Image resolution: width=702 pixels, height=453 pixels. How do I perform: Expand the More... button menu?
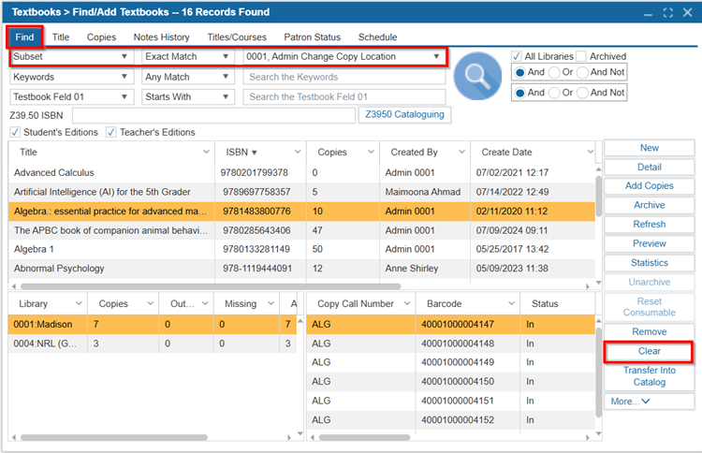pyautogui.click(x=649, y=402)
